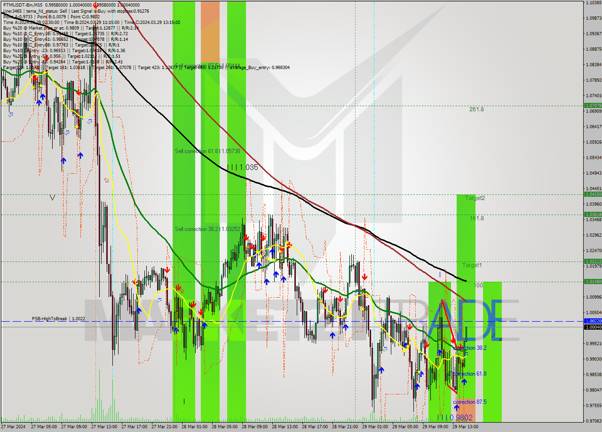
Task: Click the '100' level label
Action: tap(478, 285)
